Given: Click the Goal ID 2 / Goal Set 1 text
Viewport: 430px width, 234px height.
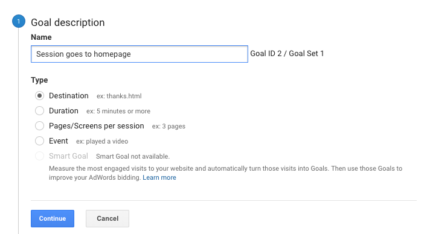Looking at the screenshot, I should tap(287, 54).
